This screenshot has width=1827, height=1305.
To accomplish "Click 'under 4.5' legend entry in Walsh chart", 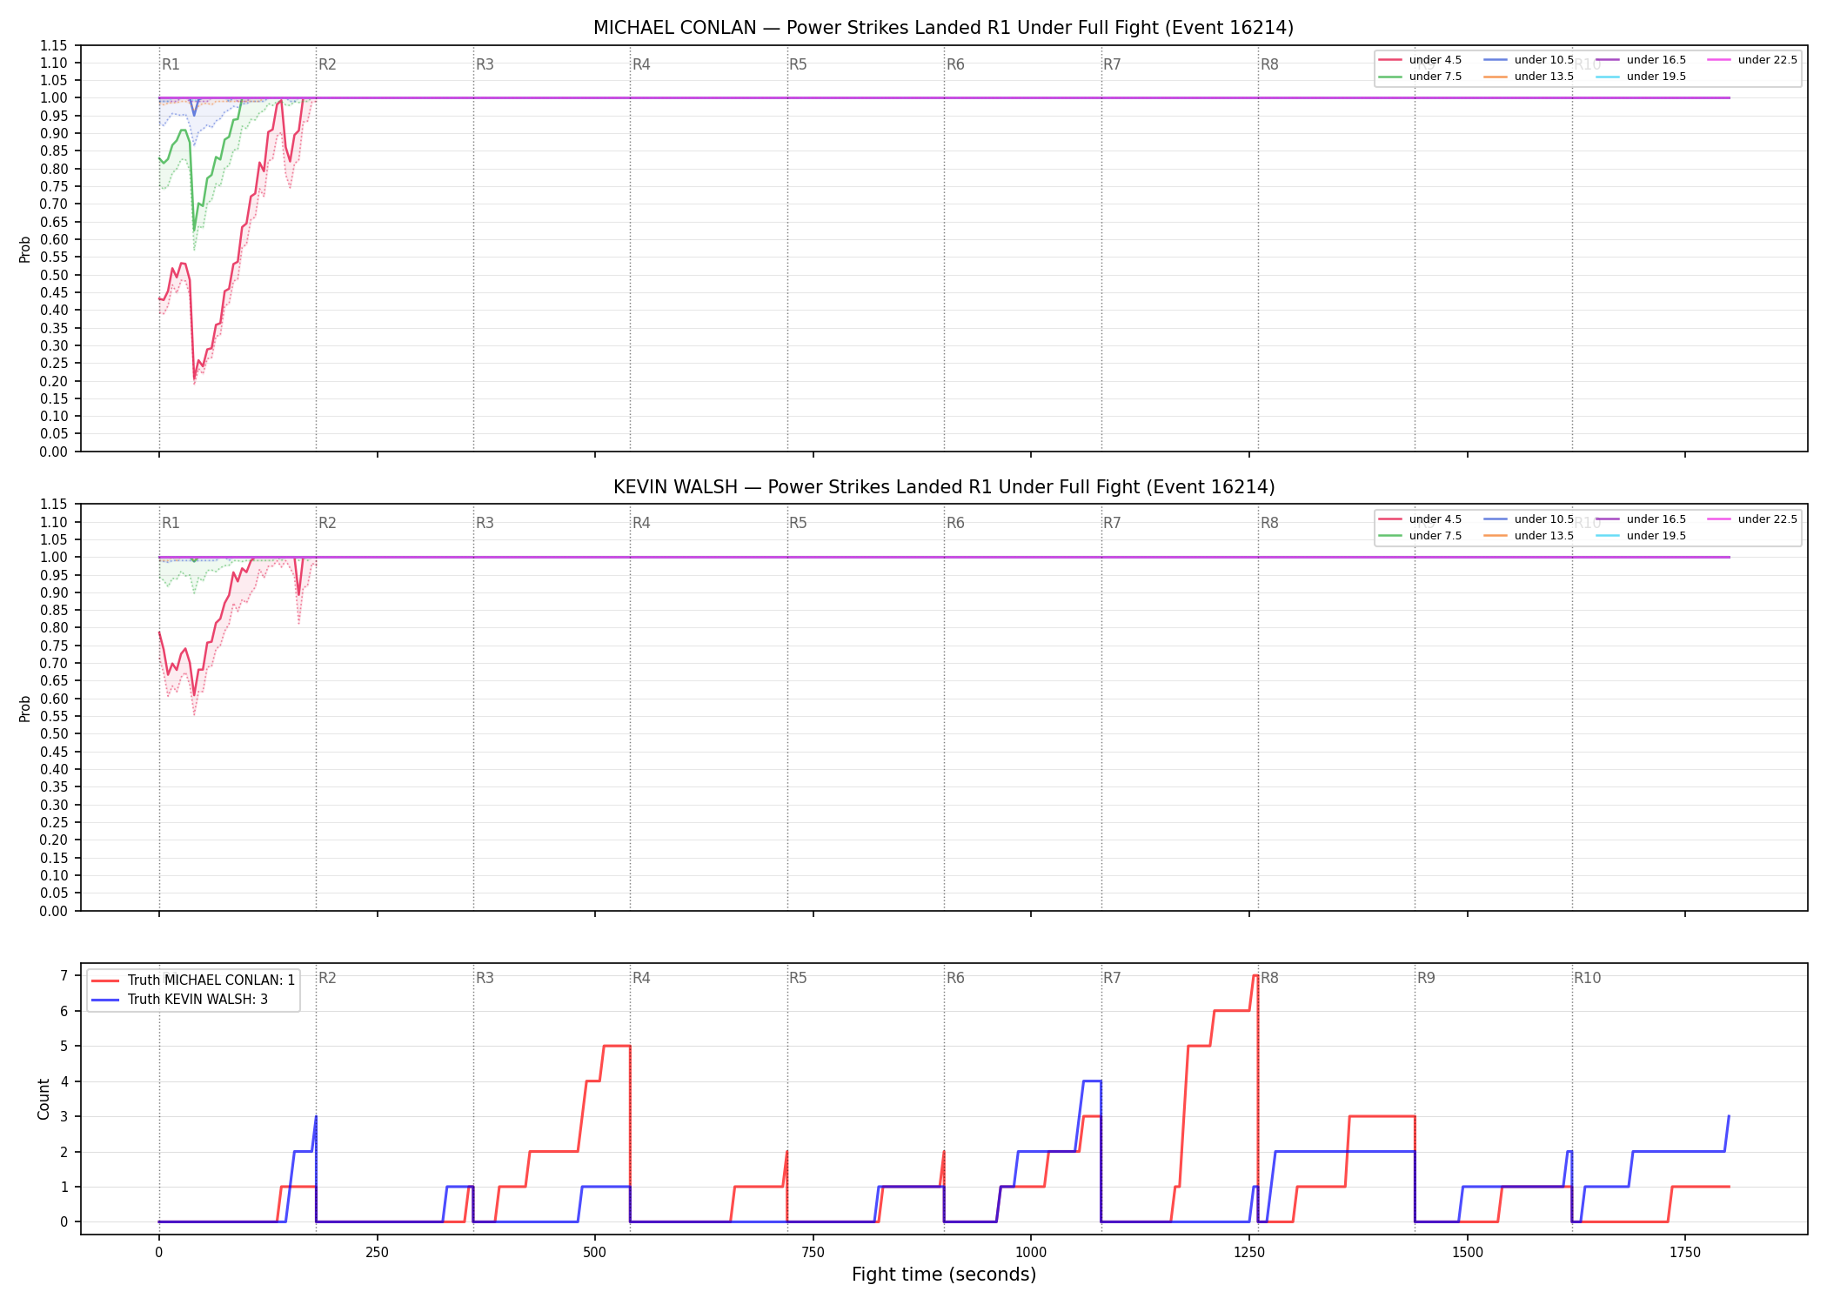I will pos(1420,519).
